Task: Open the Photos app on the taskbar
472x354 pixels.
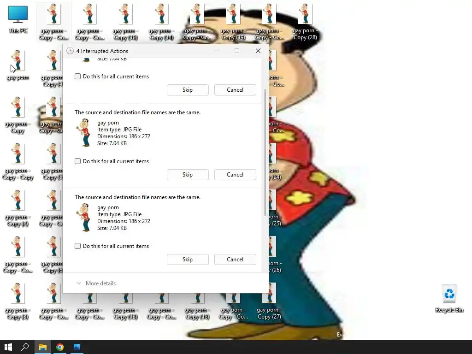Action: (x=77, y=347)
